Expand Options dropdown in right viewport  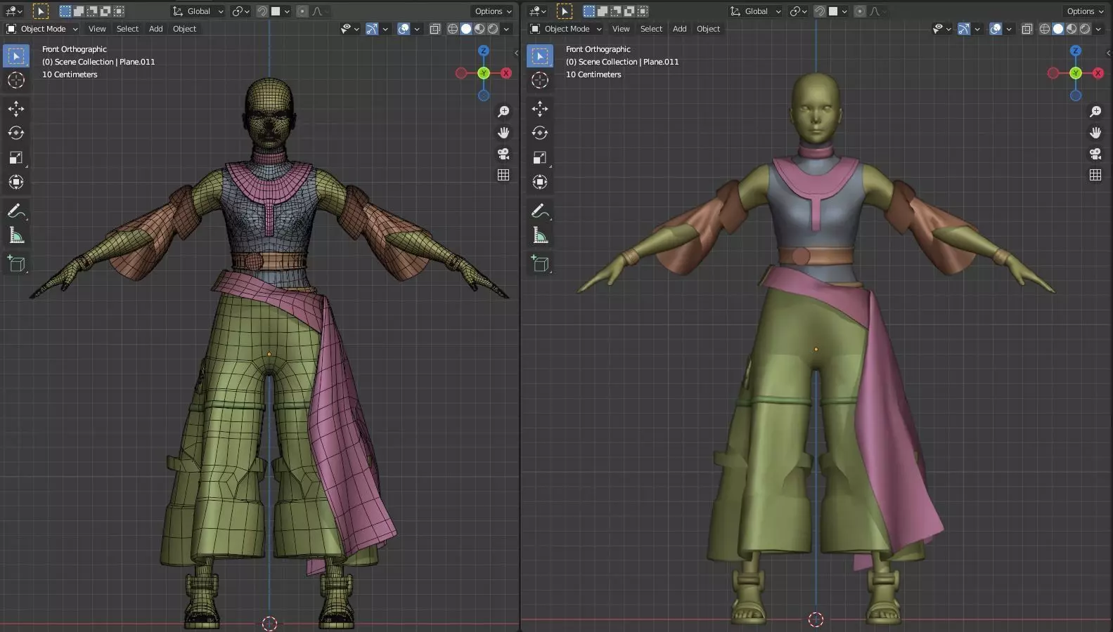pyautogui.click(x=1083, y=11)
